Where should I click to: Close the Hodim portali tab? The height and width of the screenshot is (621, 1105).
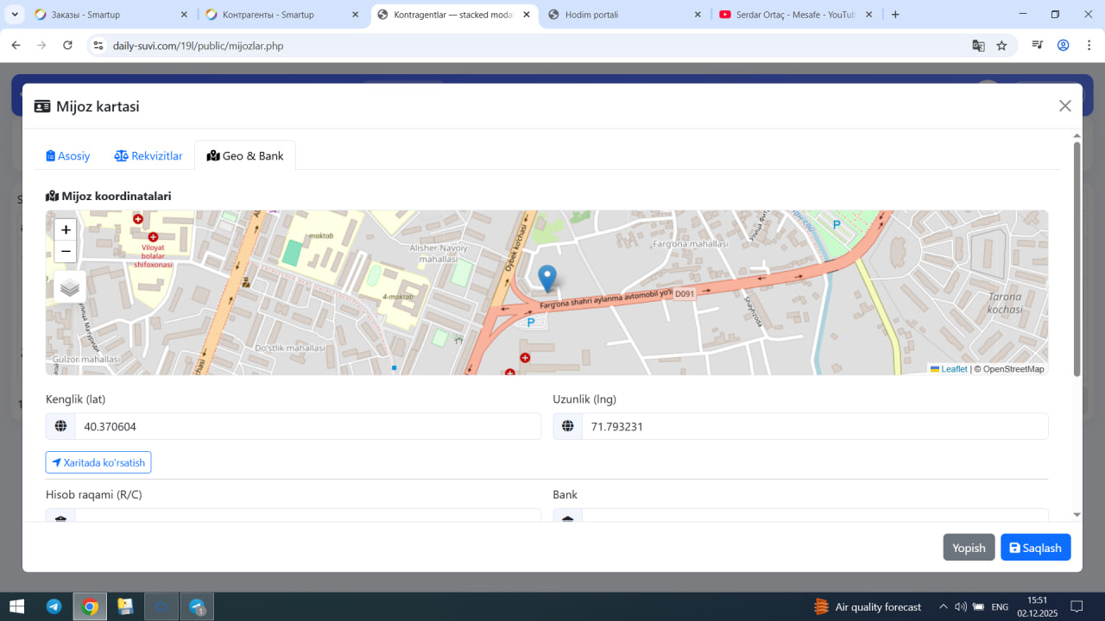click(x=697, y=15)
